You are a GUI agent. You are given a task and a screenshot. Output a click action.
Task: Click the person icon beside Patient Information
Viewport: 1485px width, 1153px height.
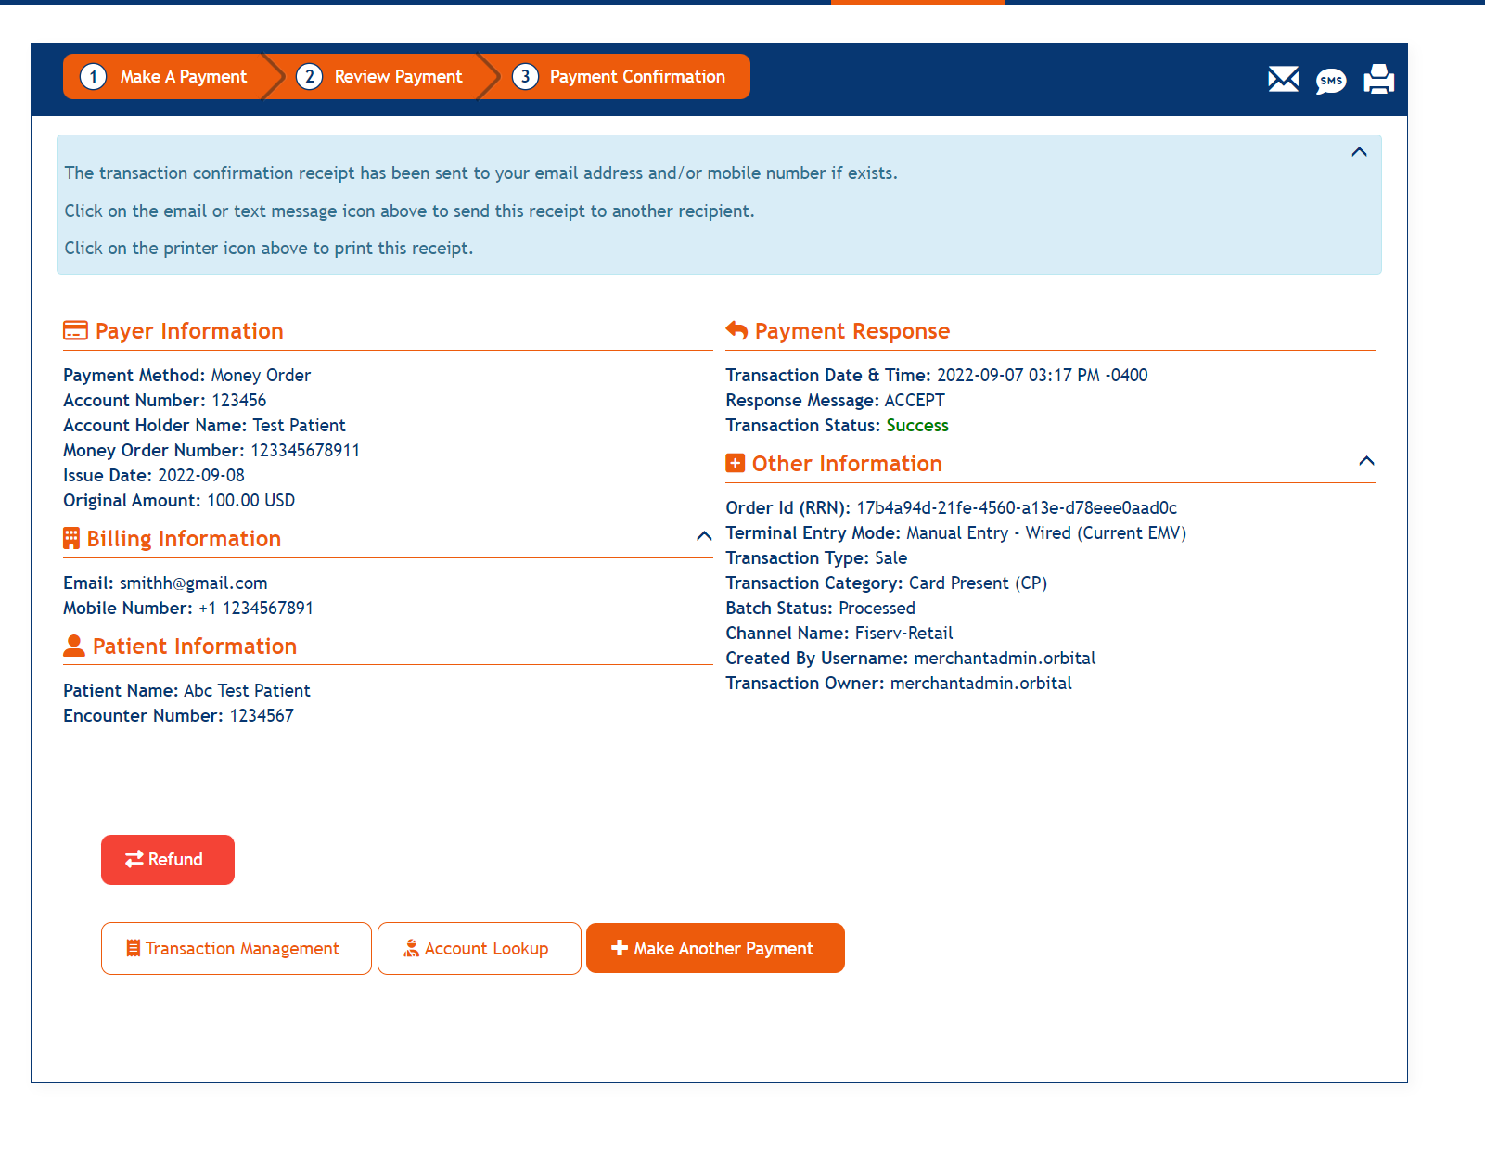[74, 646]
